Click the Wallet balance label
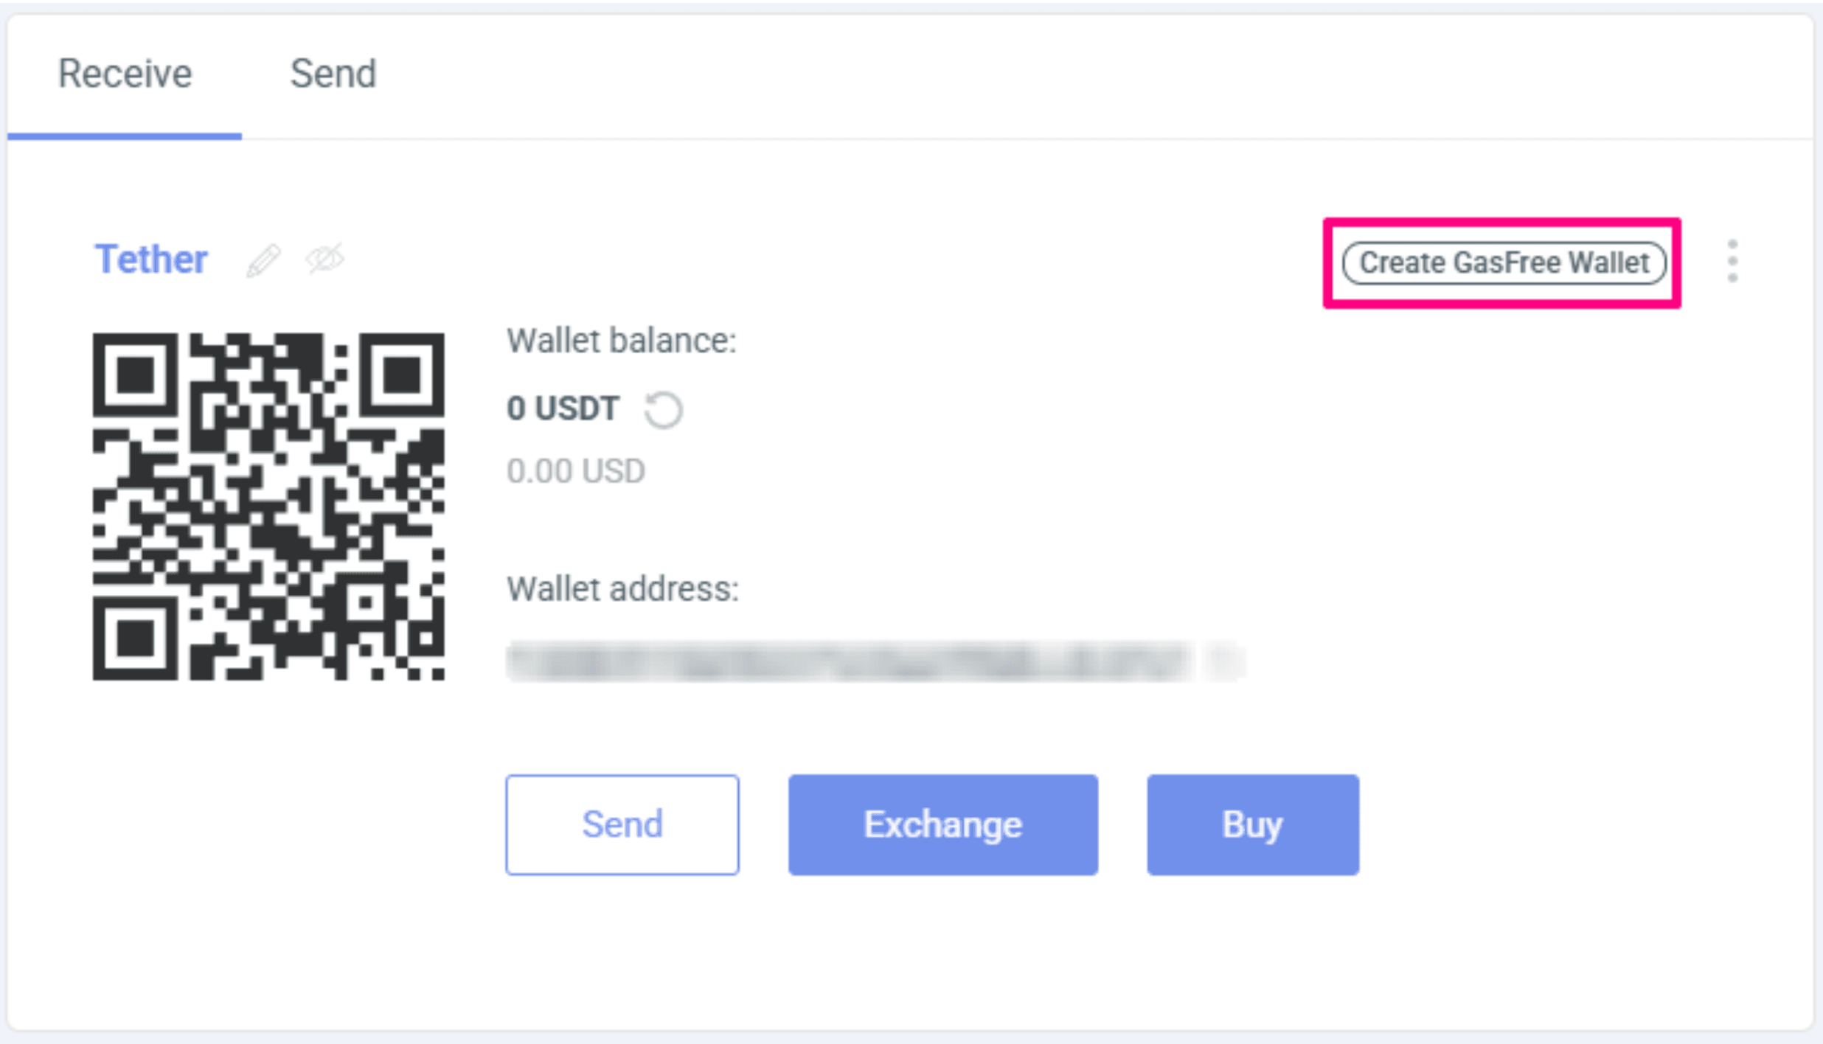Screen dimensions: 1823x1044 point(622,341)
